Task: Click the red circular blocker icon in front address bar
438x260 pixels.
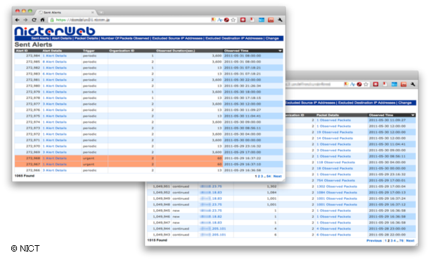Action: [227, 20]
